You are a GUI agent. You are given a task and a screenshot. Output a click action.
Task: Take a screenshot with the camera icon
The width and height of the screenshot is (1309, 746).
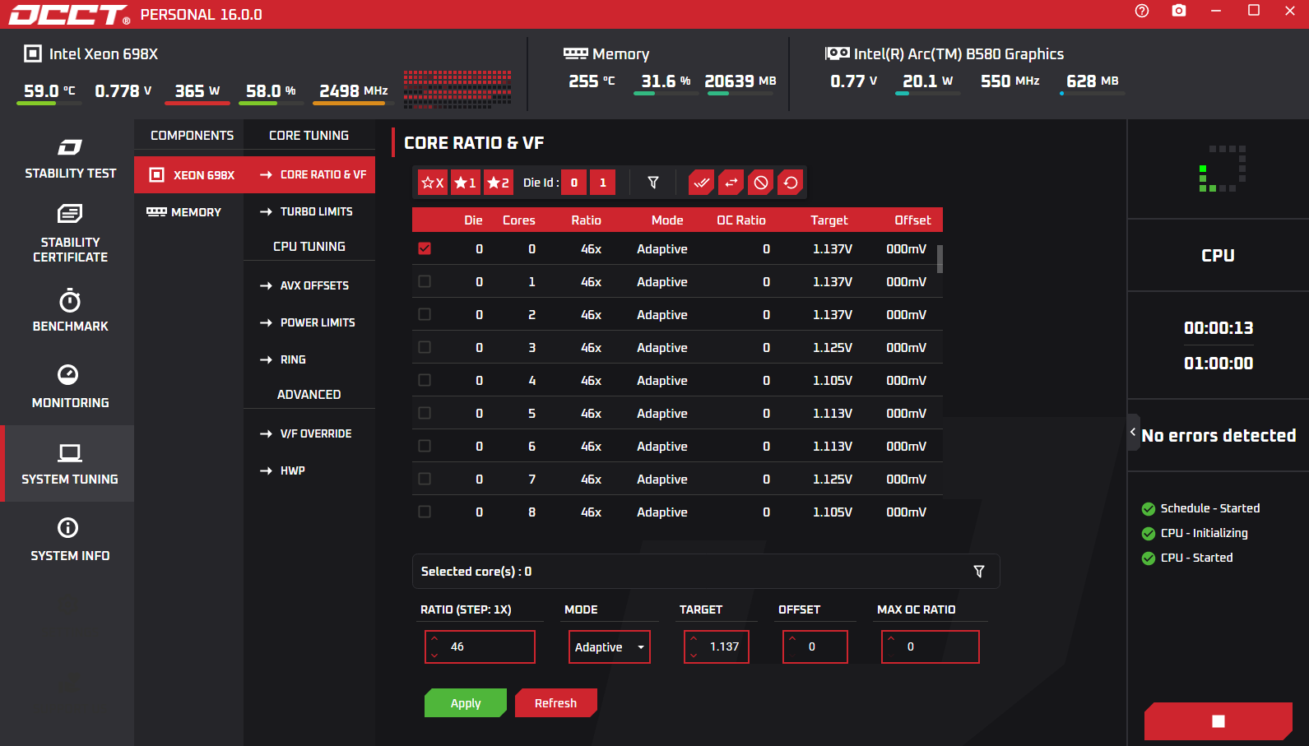coord(1179,11)
